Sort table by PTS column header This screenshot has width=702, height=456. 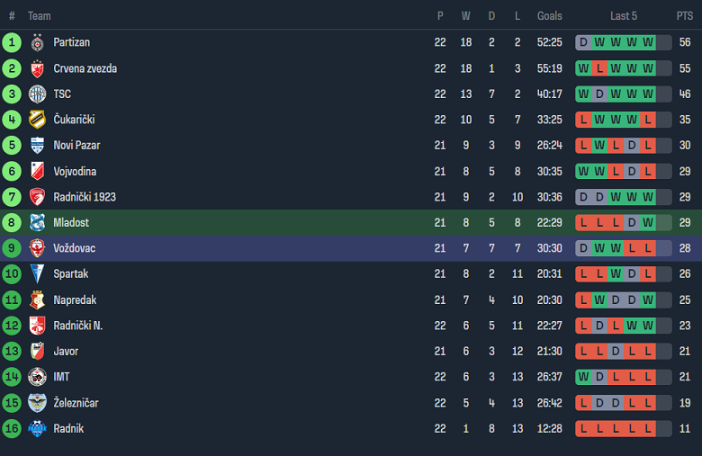[685, 16]
